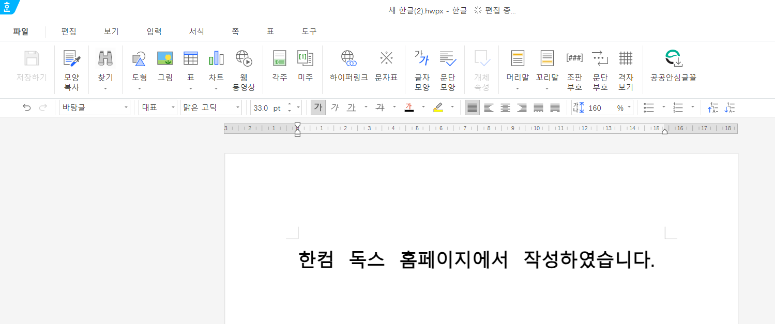Screen dimensions: 775x324
Task: Align paragraph to the left
Action: pyautogui.click(x=489, y=107)
